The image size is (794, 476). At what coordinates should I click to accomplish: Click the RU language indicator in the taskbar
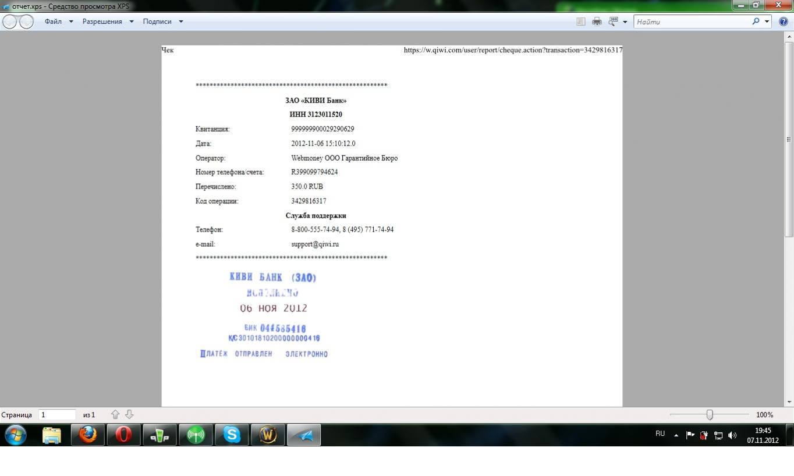click(x=660, y=434)
